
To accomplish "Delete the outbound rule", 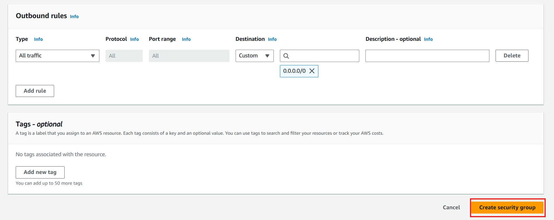I will [x=512, y=56].
